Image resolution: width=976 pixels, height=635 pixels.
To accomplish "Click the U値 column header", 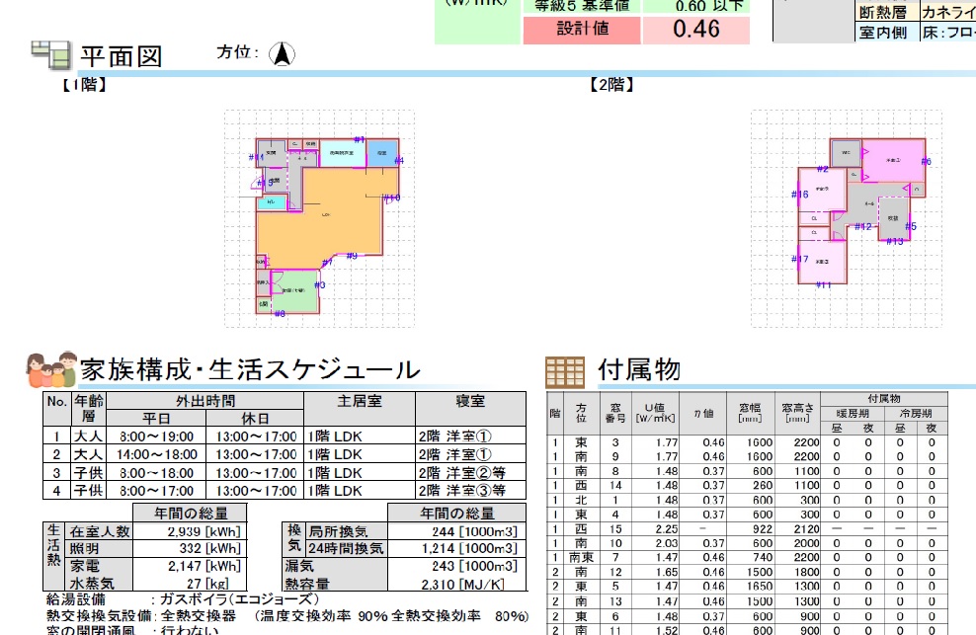I will 655,413.
